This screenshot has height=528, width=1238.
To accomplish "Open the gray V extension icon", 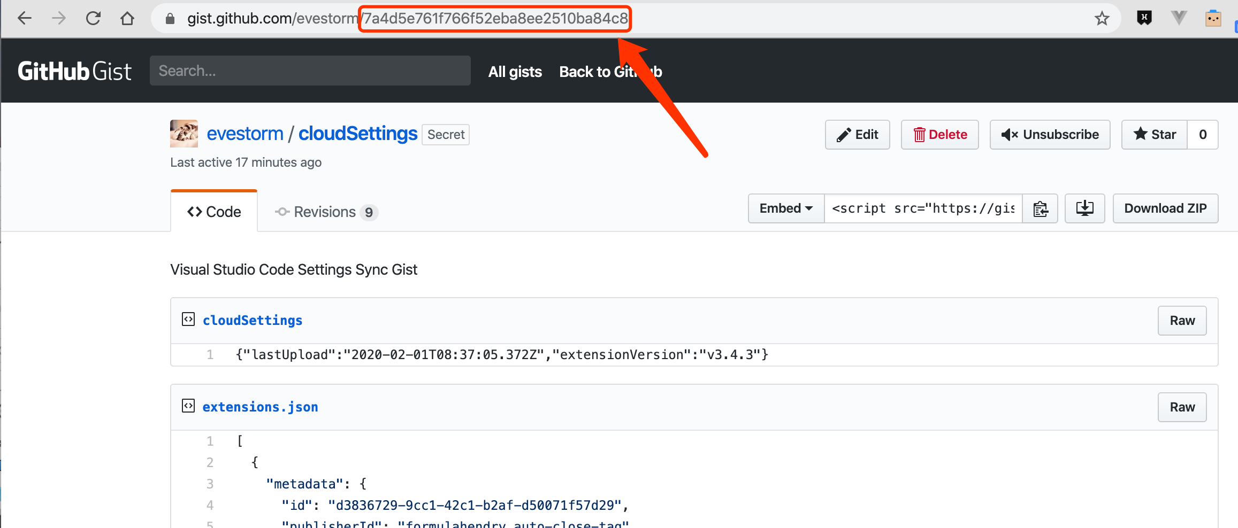I will (1179, 18).
